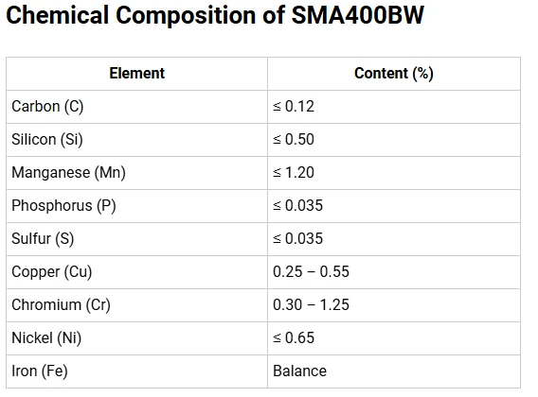
Task: Click the ≤ 0.65 nickel value
Action: click(x=294, y=338)
